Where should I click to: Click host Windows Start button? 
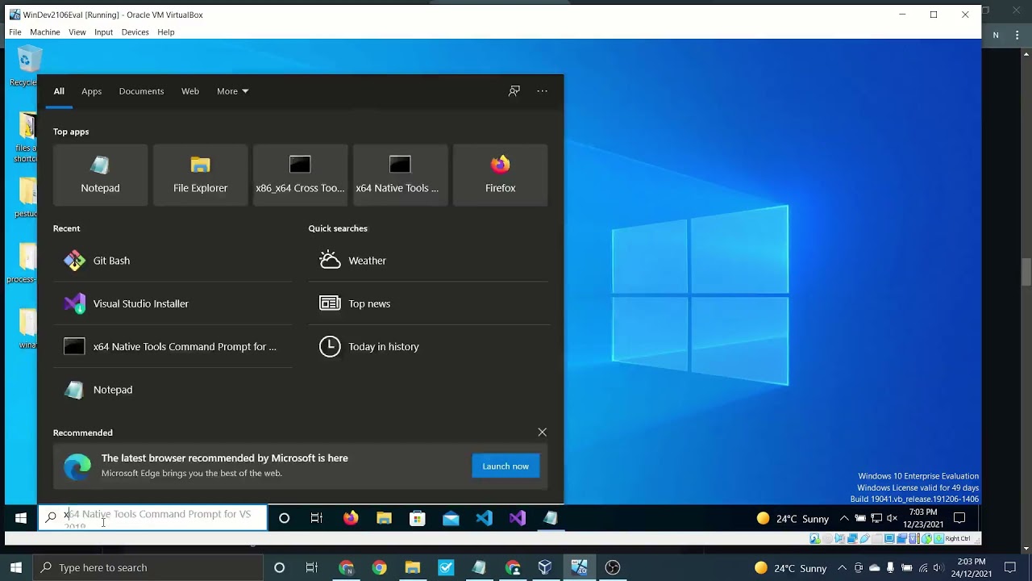[15, 568]
